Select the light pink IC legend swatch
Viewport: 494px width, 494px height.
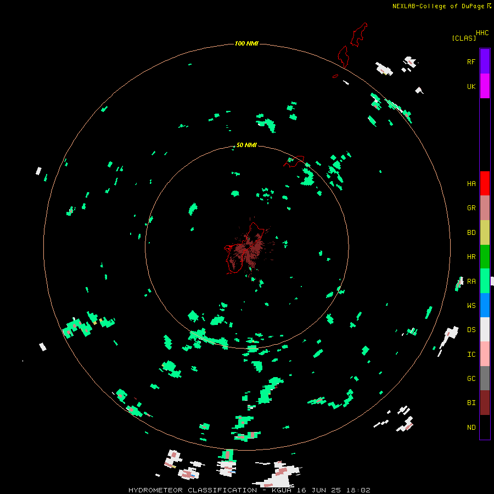[485, 354]
